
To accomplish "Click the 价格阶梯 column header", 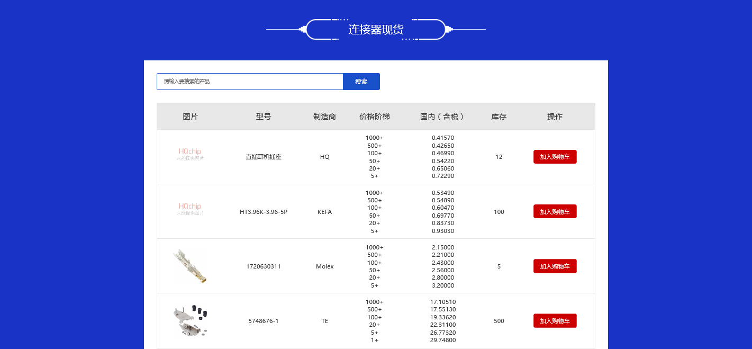I will pyautogui.click(x=374, y=117).
